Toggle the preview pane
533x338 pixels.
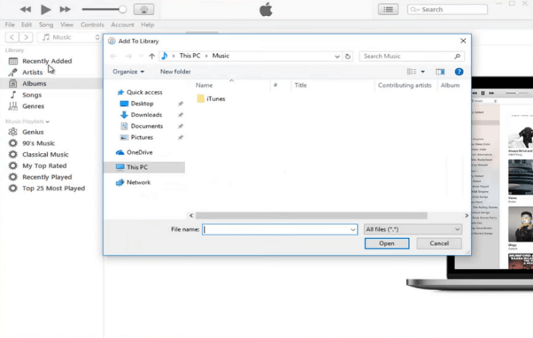tap(440, 72)
